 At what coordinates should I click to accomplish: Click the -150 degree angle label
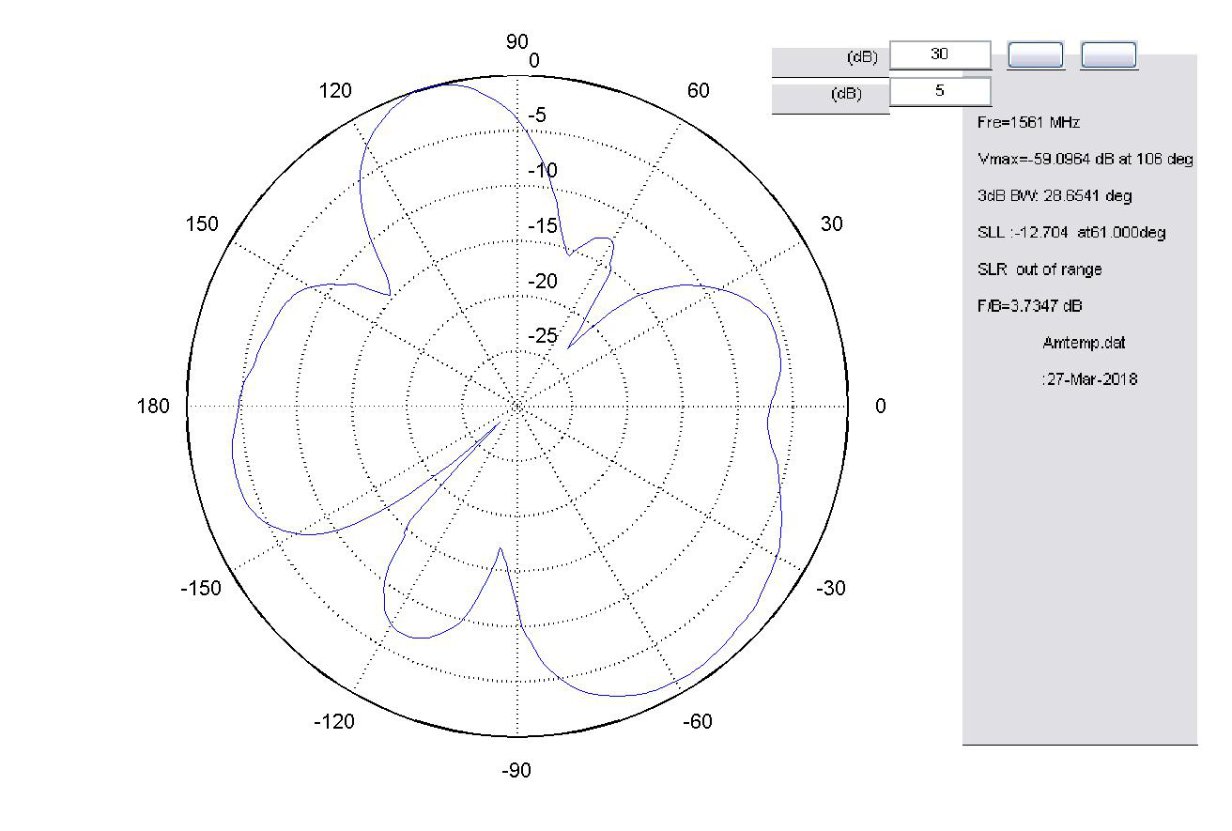click(x=201, y=589)
